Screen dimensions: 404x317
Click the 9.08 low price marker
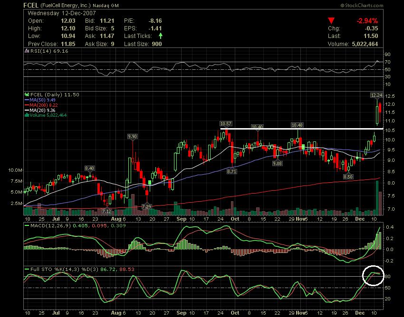coord(277,163)
